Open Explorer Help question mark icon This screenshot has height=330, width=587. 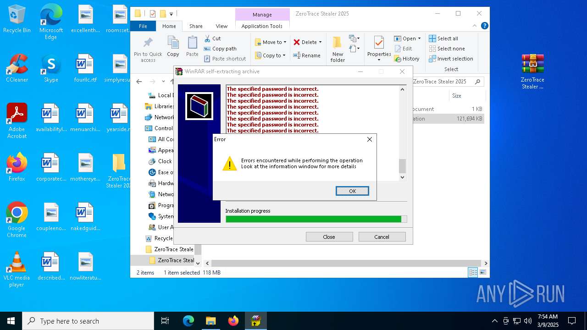tap(484, 26)
